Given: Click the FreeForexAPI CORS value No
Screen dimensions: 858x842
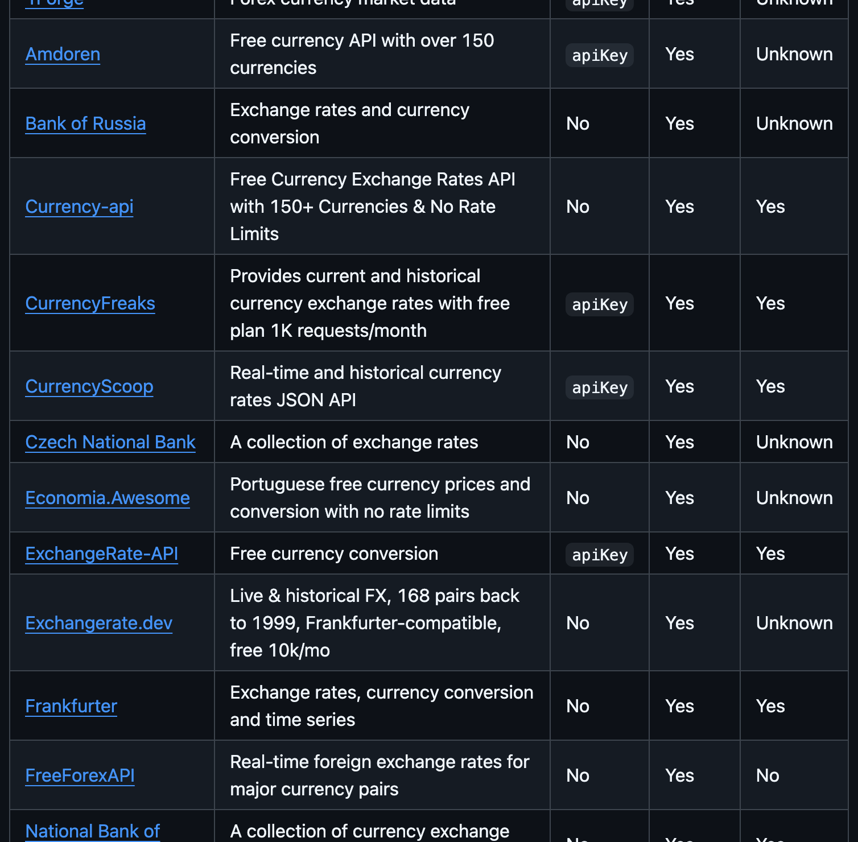Looking at the screenshot, I should click(768, 775).
